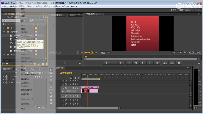Select the clip thumbnail on 视频 1 track
203x114 pixels.
(85, 91)
